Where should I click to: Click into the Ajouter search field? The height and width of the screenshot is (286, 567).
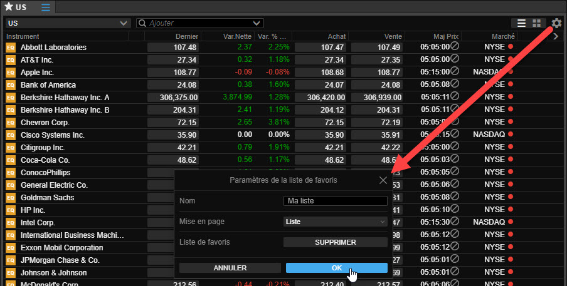pyautogui.click(x=199, y=23)
